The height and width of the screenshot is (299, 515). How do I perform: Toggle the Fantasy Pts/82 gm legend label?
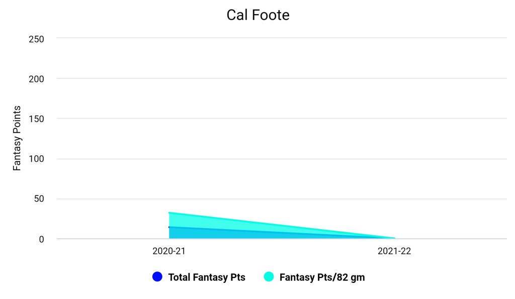point(322,277)
